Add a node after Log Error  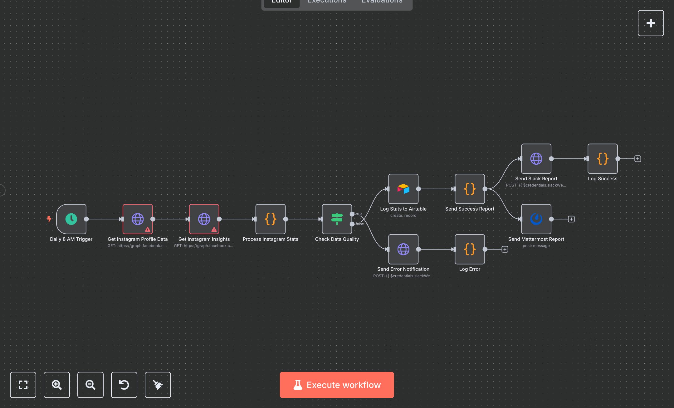[x=505, y=249]
